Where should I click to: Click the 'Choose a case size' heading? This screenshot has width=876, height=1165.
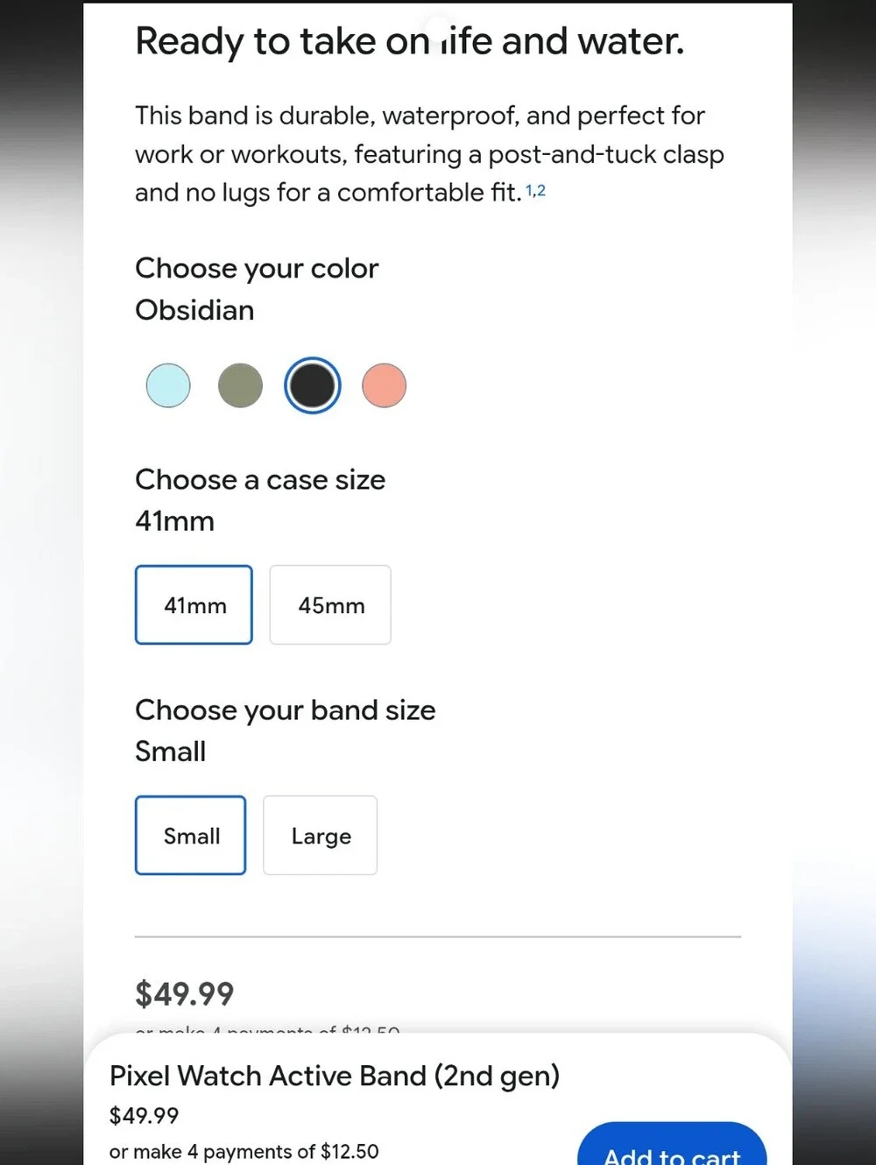coord(260,480)
